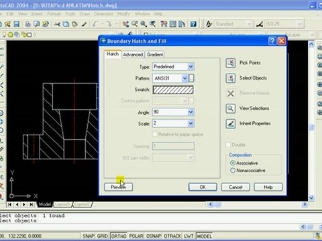Open the Tool Palettes icon
The image size is (322, 241).
point(182,24)
